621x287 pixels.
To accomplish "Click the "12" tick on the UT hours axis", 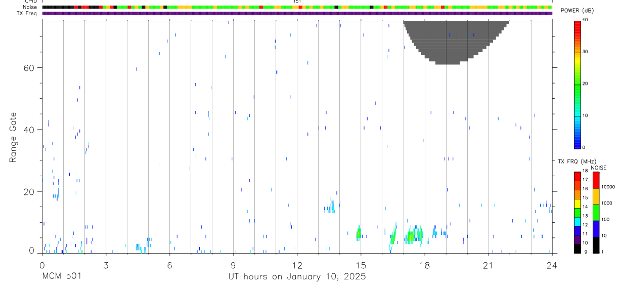I will click(297, 265).
